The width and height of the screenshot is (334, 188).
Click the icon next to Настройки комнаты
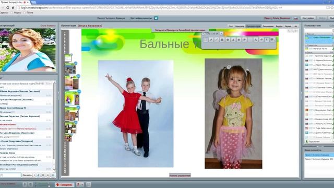pyautogui.click(x=156, y=18)
